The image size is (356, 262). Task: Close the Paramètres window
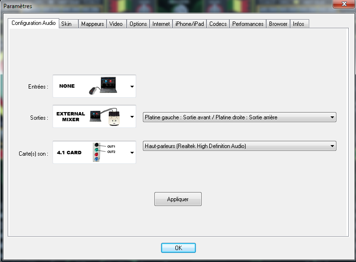pyautogui.click(x=344, y=4)
